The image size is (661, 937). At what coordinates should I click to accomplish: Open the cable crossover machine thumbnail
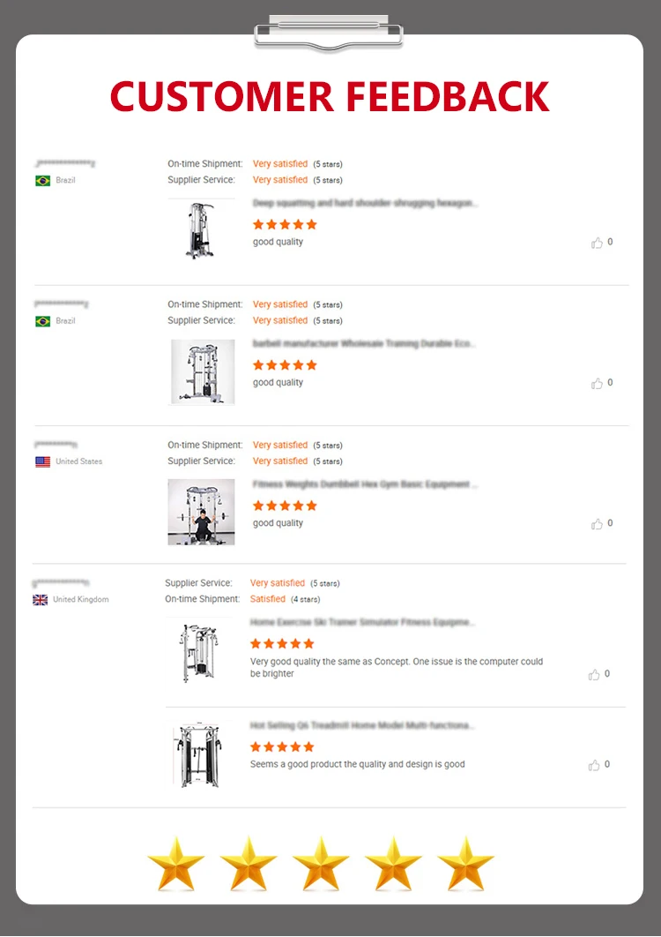tap(203, 371)
